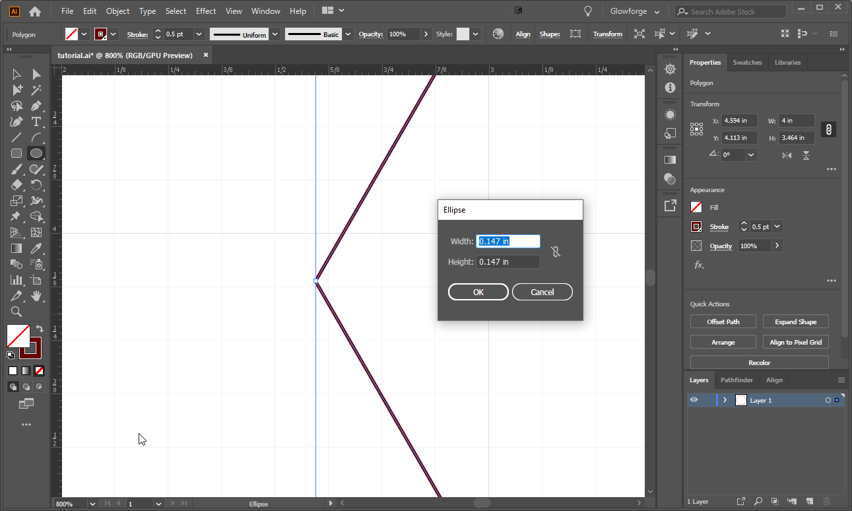Choose the Rotate tool
The image size is (852, 511).
pyautogui.click(x=36, y=185)
